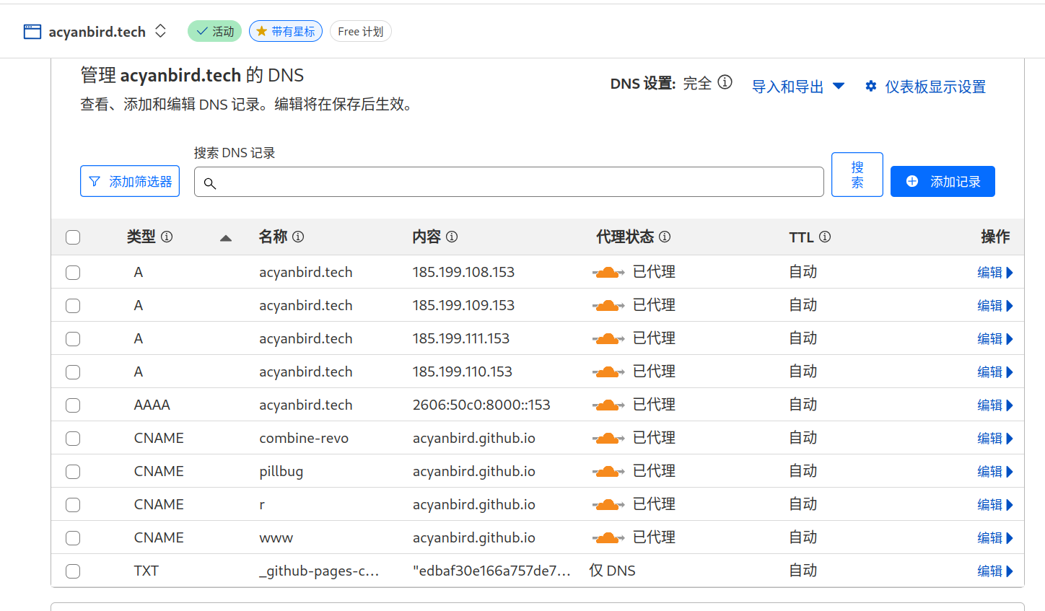The height and width of the screenshot is (611, 1045).
Task: Select checkbox for the www CNAME record
Action: tap(73, 538)
